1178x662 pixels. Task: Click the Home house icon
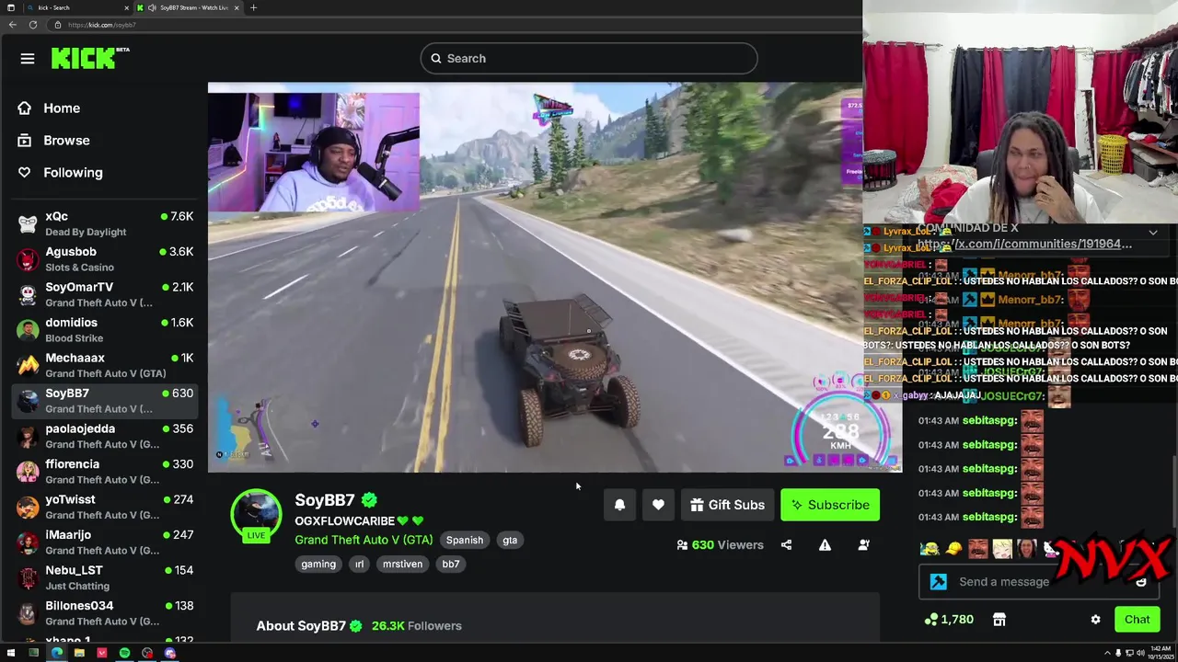pyautogui.click(x=25, y=108)
